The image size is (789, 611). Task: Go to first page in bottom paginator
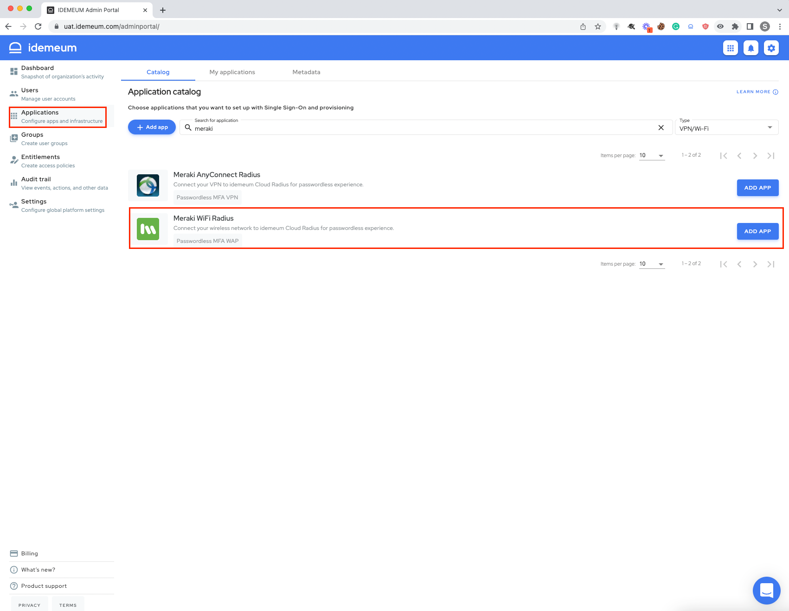coord(724,264)
